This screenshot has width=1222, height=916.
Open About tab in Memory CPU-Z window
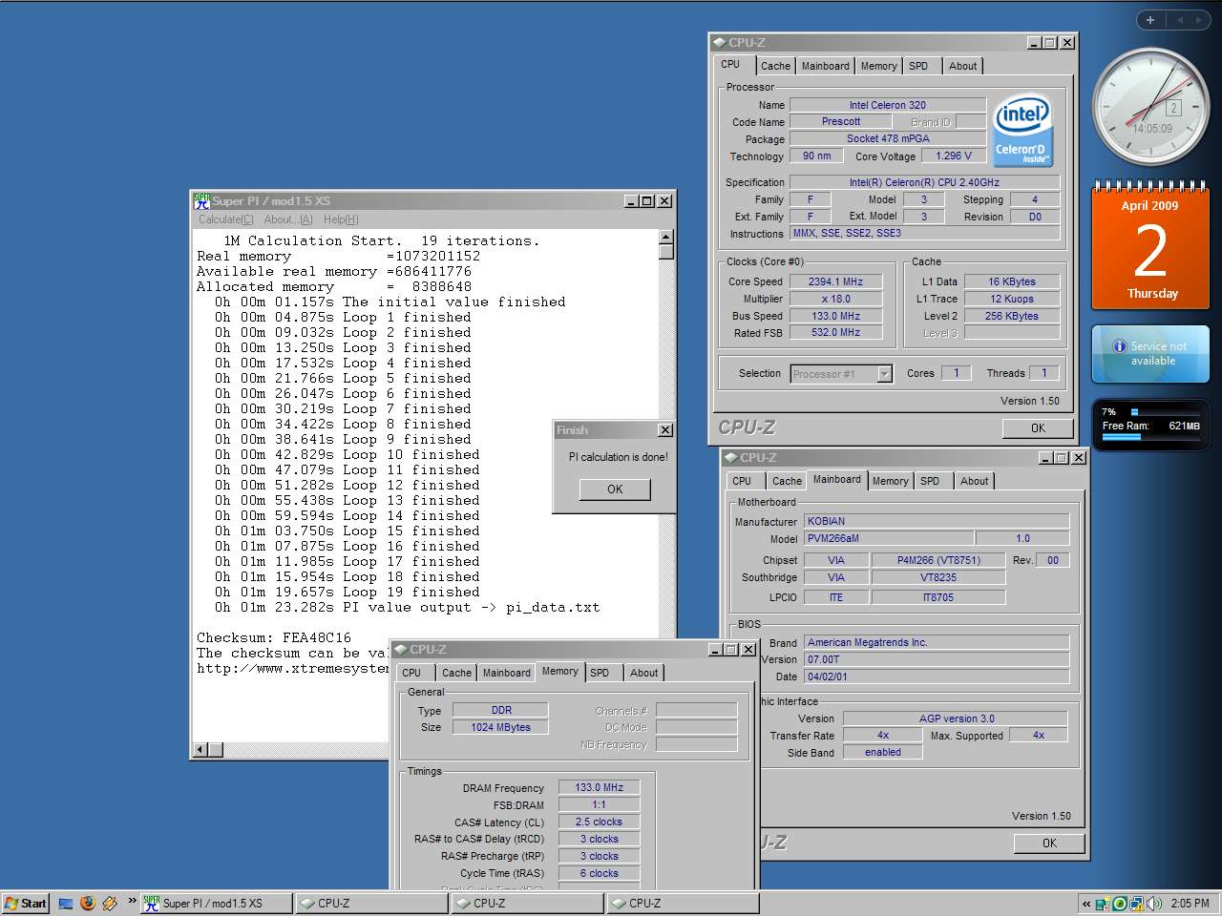643,673
